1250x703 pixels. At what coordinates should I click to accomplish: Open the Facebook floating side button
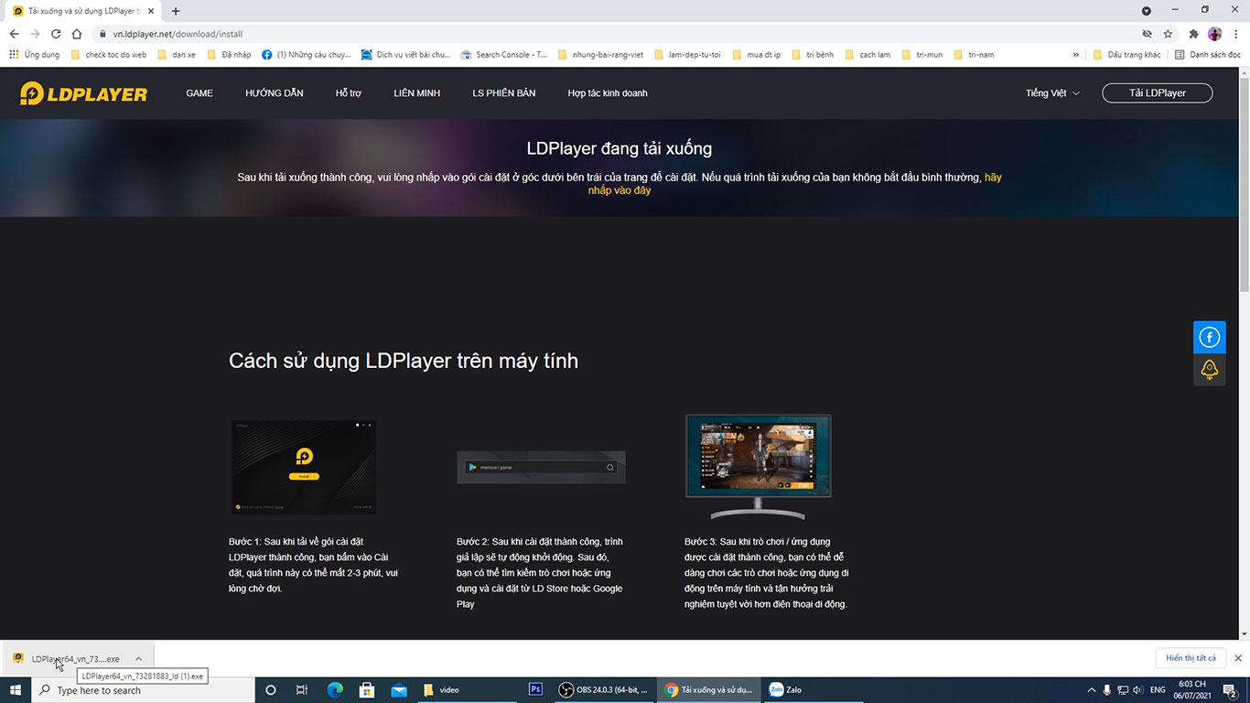pos(1209,338)
